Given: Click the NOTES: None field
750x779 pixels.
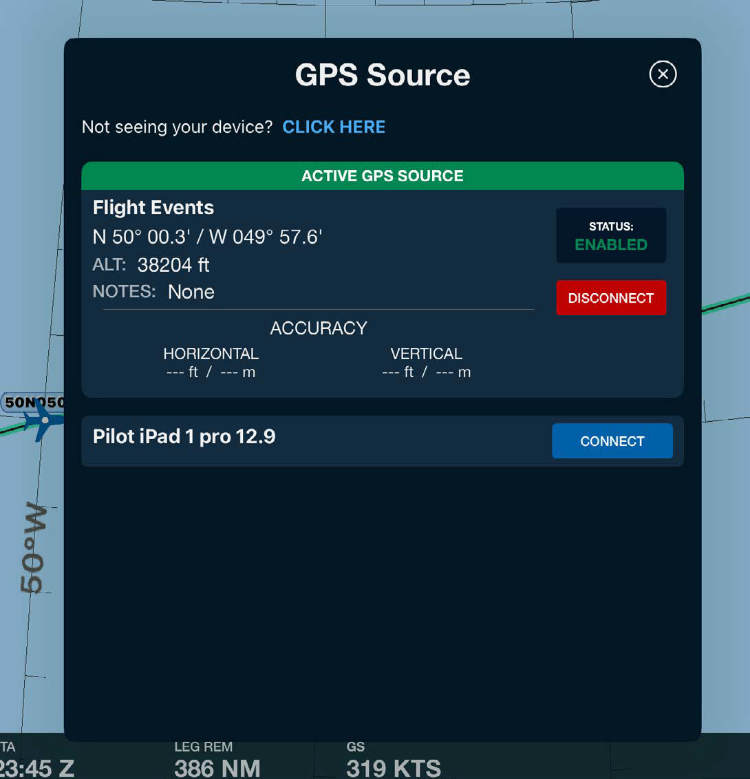Looking at the screenshot, I should point(153,292).
